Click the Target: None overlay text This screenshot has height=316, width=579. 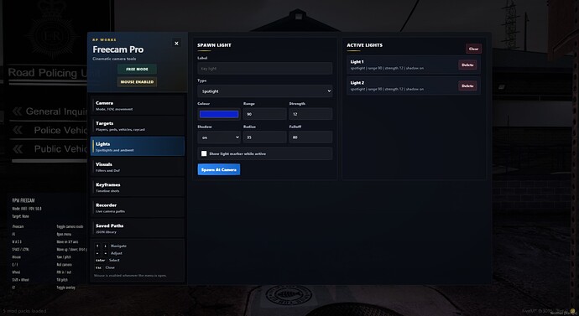pyautogui.click(x=21, y=216)
